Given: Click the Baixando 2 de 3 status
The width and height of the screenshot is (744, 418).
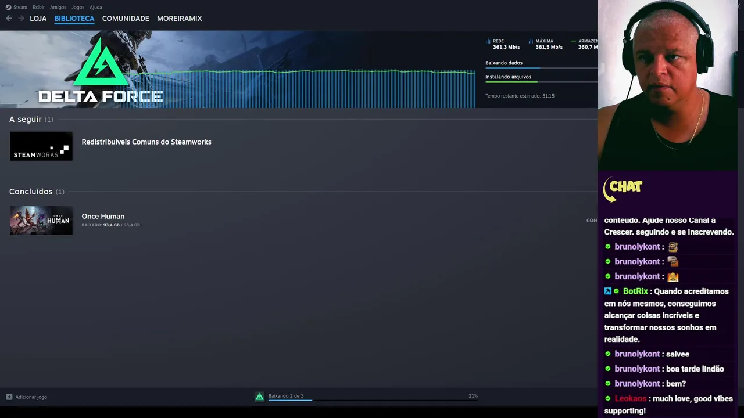Looking at the screenshot, I should tap(286, 396).
